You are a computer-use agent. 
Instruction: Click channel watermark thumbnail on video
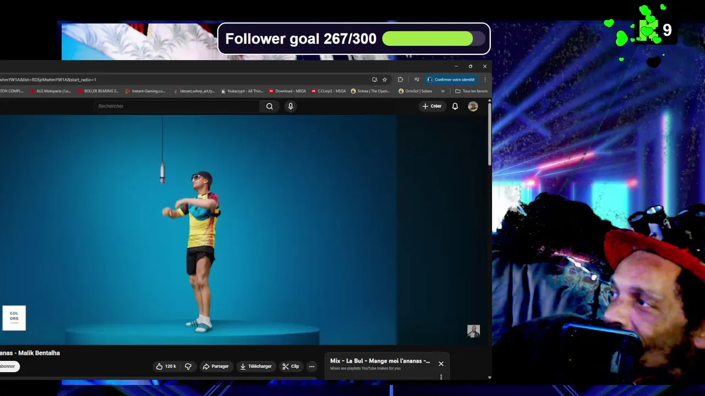pyautogui.click(x=474, y=331)
